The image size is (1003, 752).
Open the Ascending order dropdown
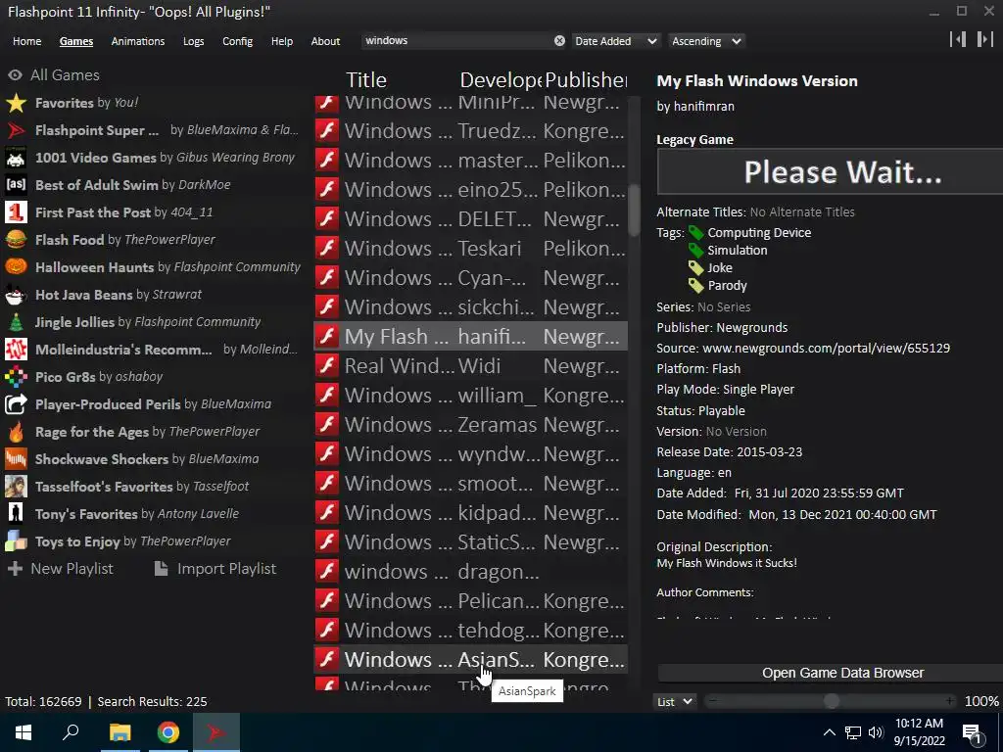pos(707,41)
